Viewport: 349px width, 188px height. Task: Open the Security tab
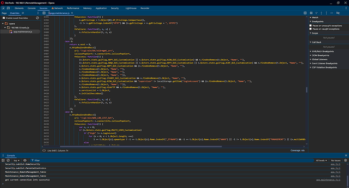(x=115, y=8)
